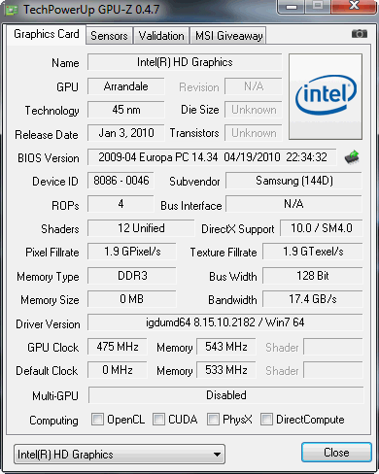Switch to the Graphics Card tab
379x474 pixels.
coord(47,34)
